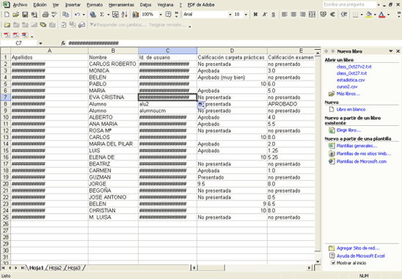Open the Datos menu
The height and width of the screenshot is (279, 402).
coord(146,5)
